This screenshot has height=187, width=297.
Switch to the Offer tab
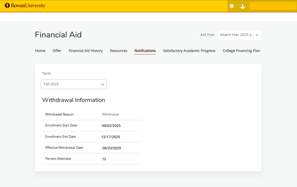[57, 51]
